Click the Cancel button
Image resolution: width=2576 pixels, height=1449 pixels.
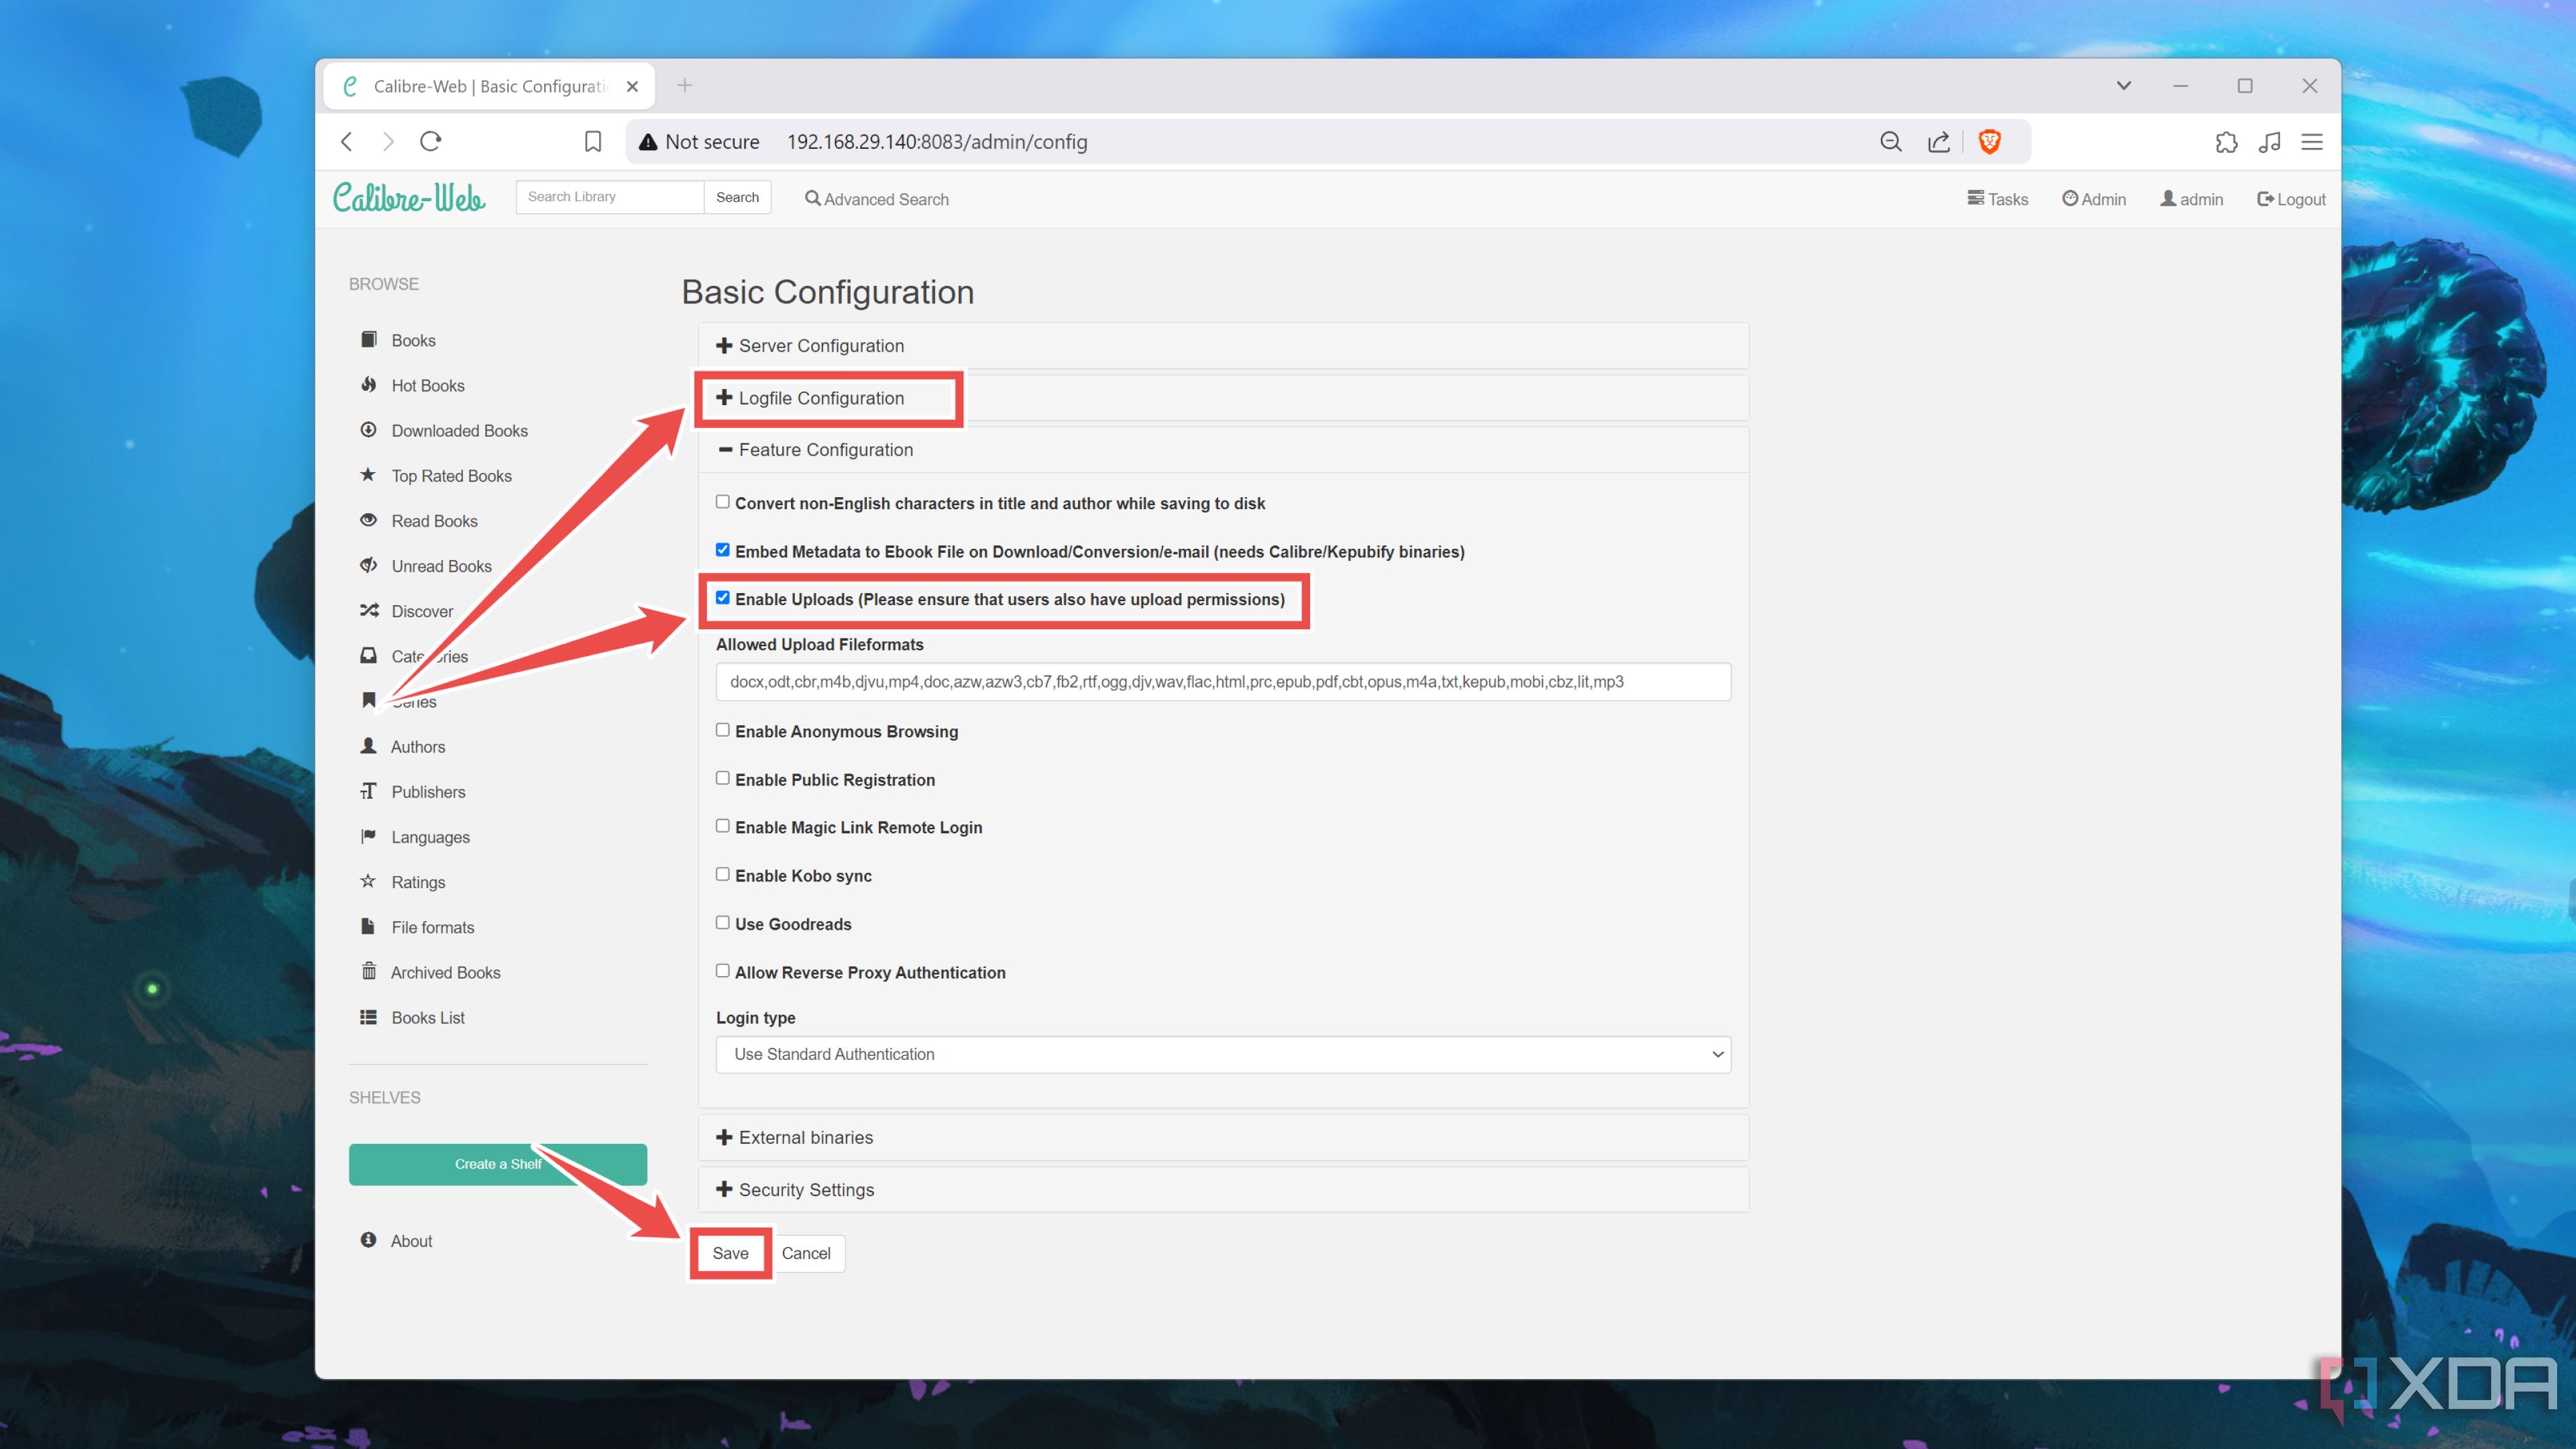click(x=806, y=1253)
